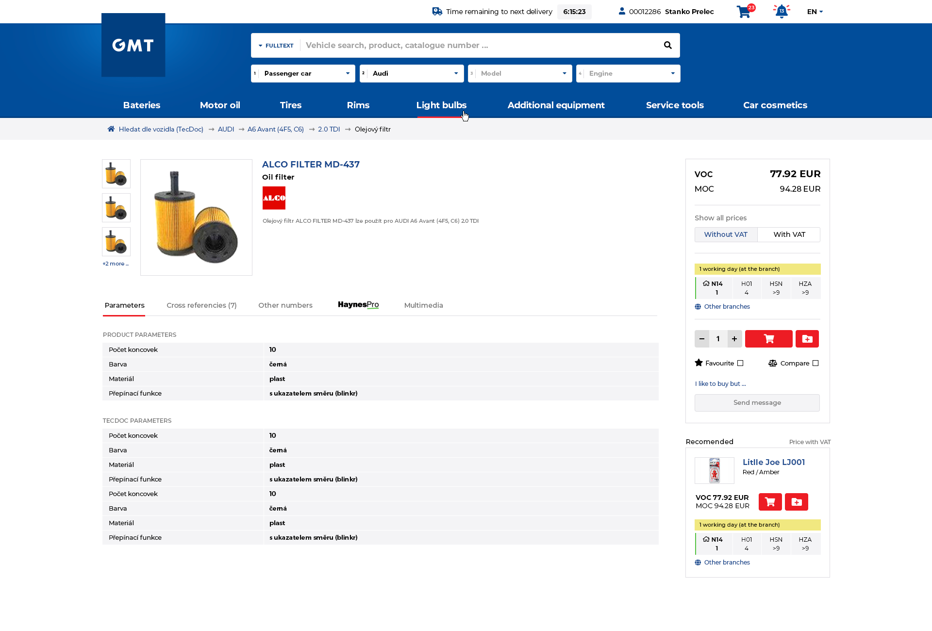Save Little Joe LJ001 to folder list
Viewport: 932px width, 631px height.
point(797,502)
